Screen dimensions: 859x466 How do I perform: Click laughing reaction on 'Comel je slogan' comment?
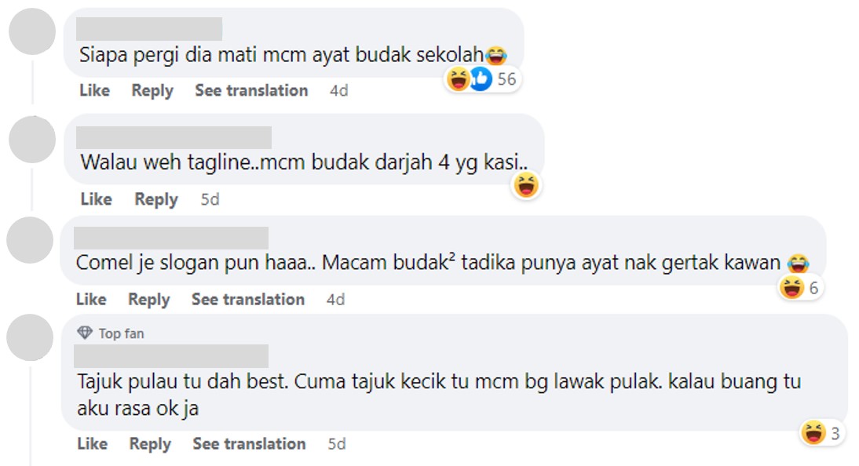point(791,288)
